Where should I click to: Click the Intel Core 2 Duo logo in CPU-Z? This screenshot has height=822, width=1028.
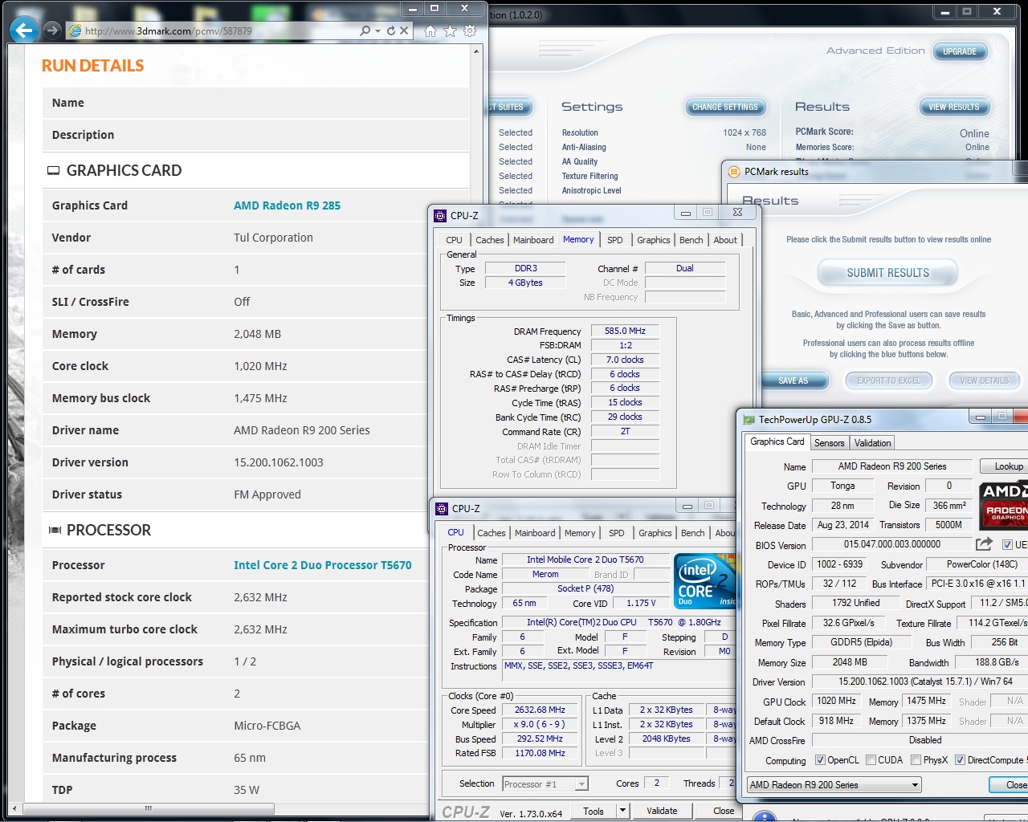(x=705, y=580)
